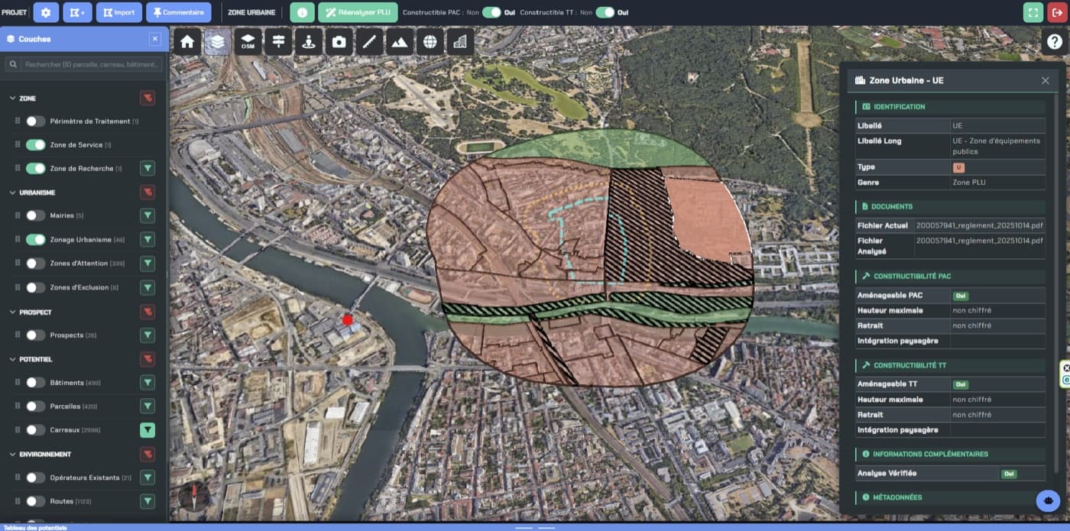
Task: Enable the terrain mountains view
Action: coord(399,42)
